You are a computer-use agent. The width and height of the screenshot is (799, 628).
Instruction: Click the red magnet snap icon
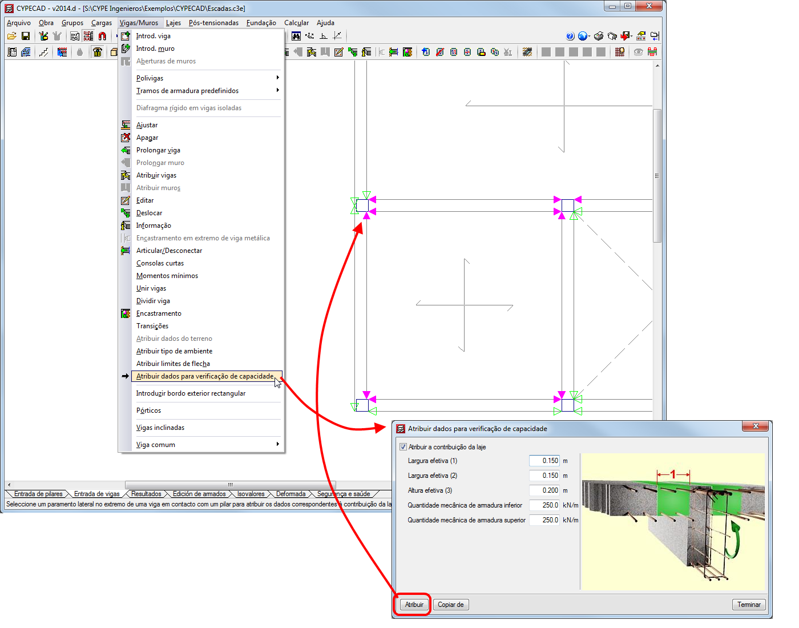(x=102, y=36)
